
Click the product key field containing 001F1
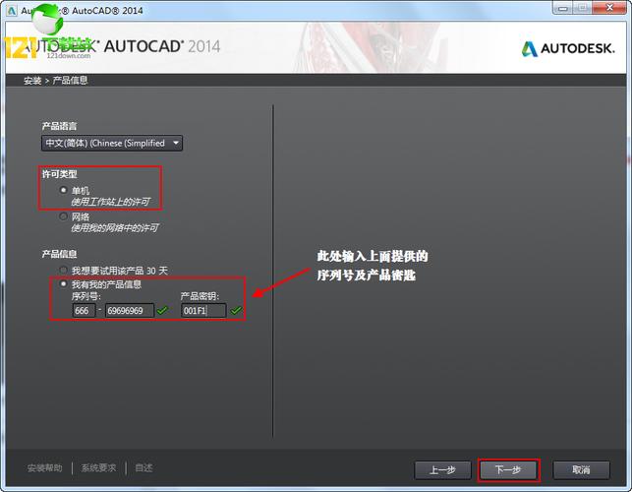203,310
